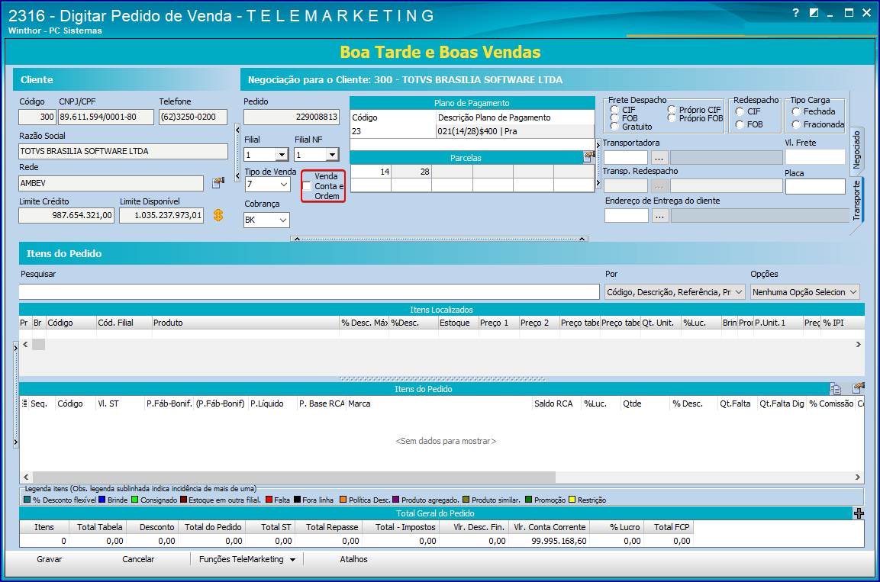The height and width of the screenshot is (582, 880).
Task: Open the Por search criteria dropdown
Action: click(x=739, y=292)
